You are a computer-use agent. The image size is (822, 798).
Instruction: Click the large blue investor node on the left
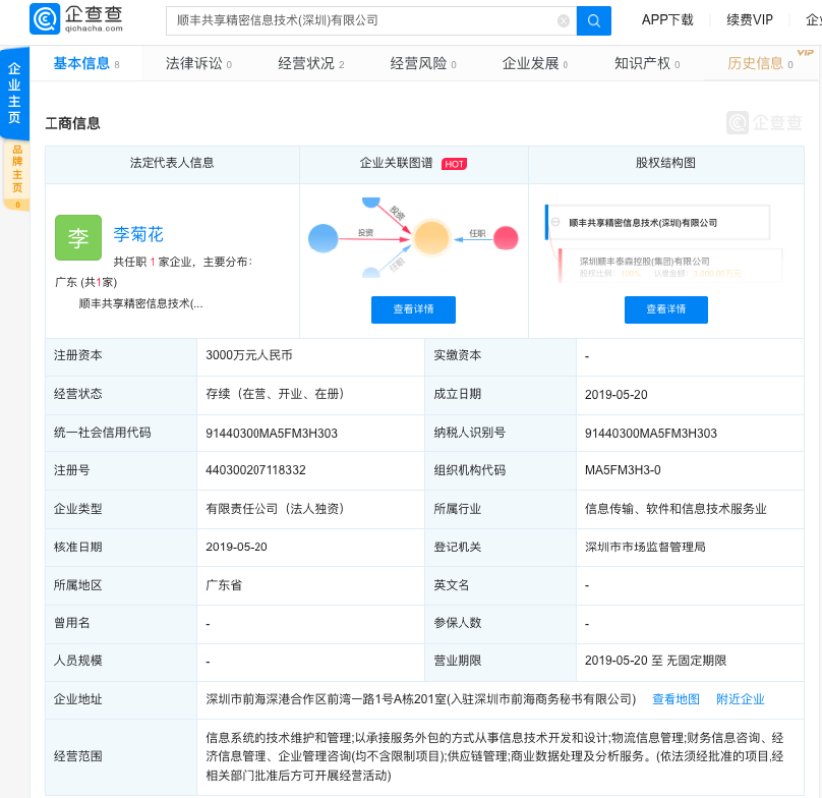(x=324, y=238)
